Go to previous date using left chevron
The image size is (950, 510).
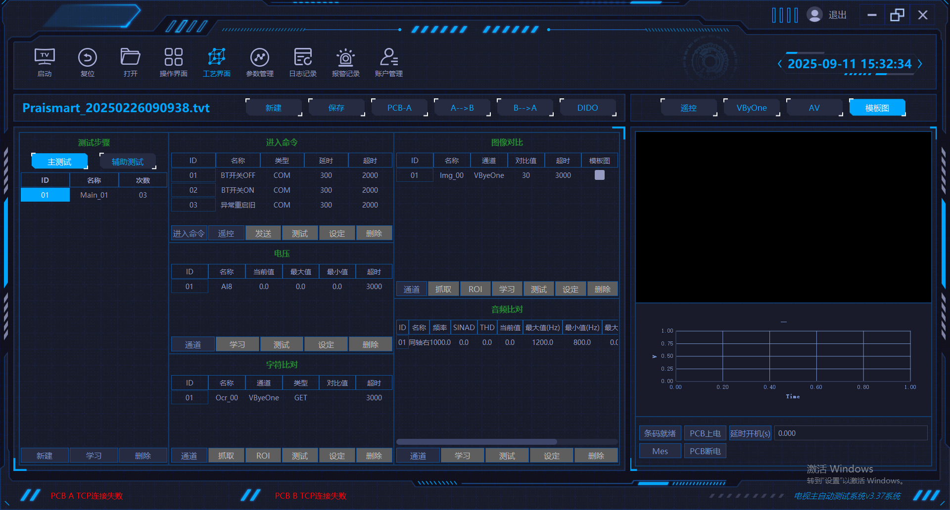click(780, 64)
